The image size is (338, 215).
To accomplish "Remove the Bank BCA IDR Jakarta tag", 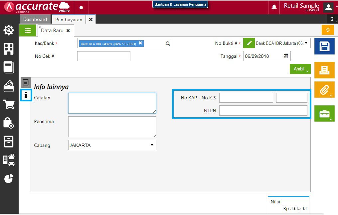I will click(x=140, y=43).
